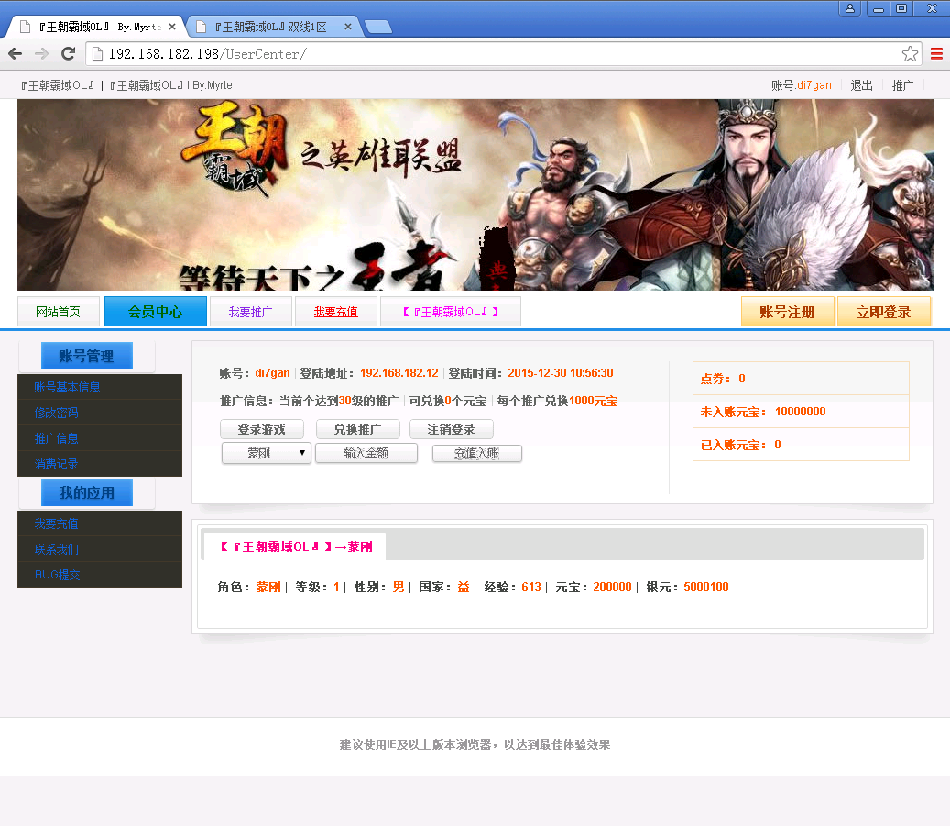Image resolution: width=950 pixels, height=826 pixels.
Task: Click the 输入金额 amount field
Action: click(366, 453)
